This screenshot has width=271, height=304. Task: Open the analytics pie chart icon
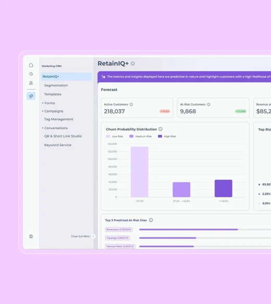(31, 74)
